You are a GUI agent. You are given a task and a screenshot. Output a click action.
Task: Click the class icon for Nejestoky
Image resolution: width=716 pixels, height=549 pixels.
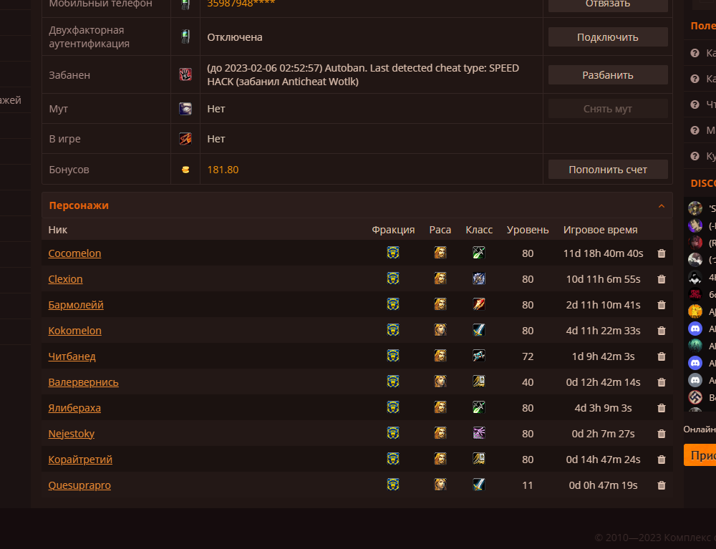(x=479, y=434)
